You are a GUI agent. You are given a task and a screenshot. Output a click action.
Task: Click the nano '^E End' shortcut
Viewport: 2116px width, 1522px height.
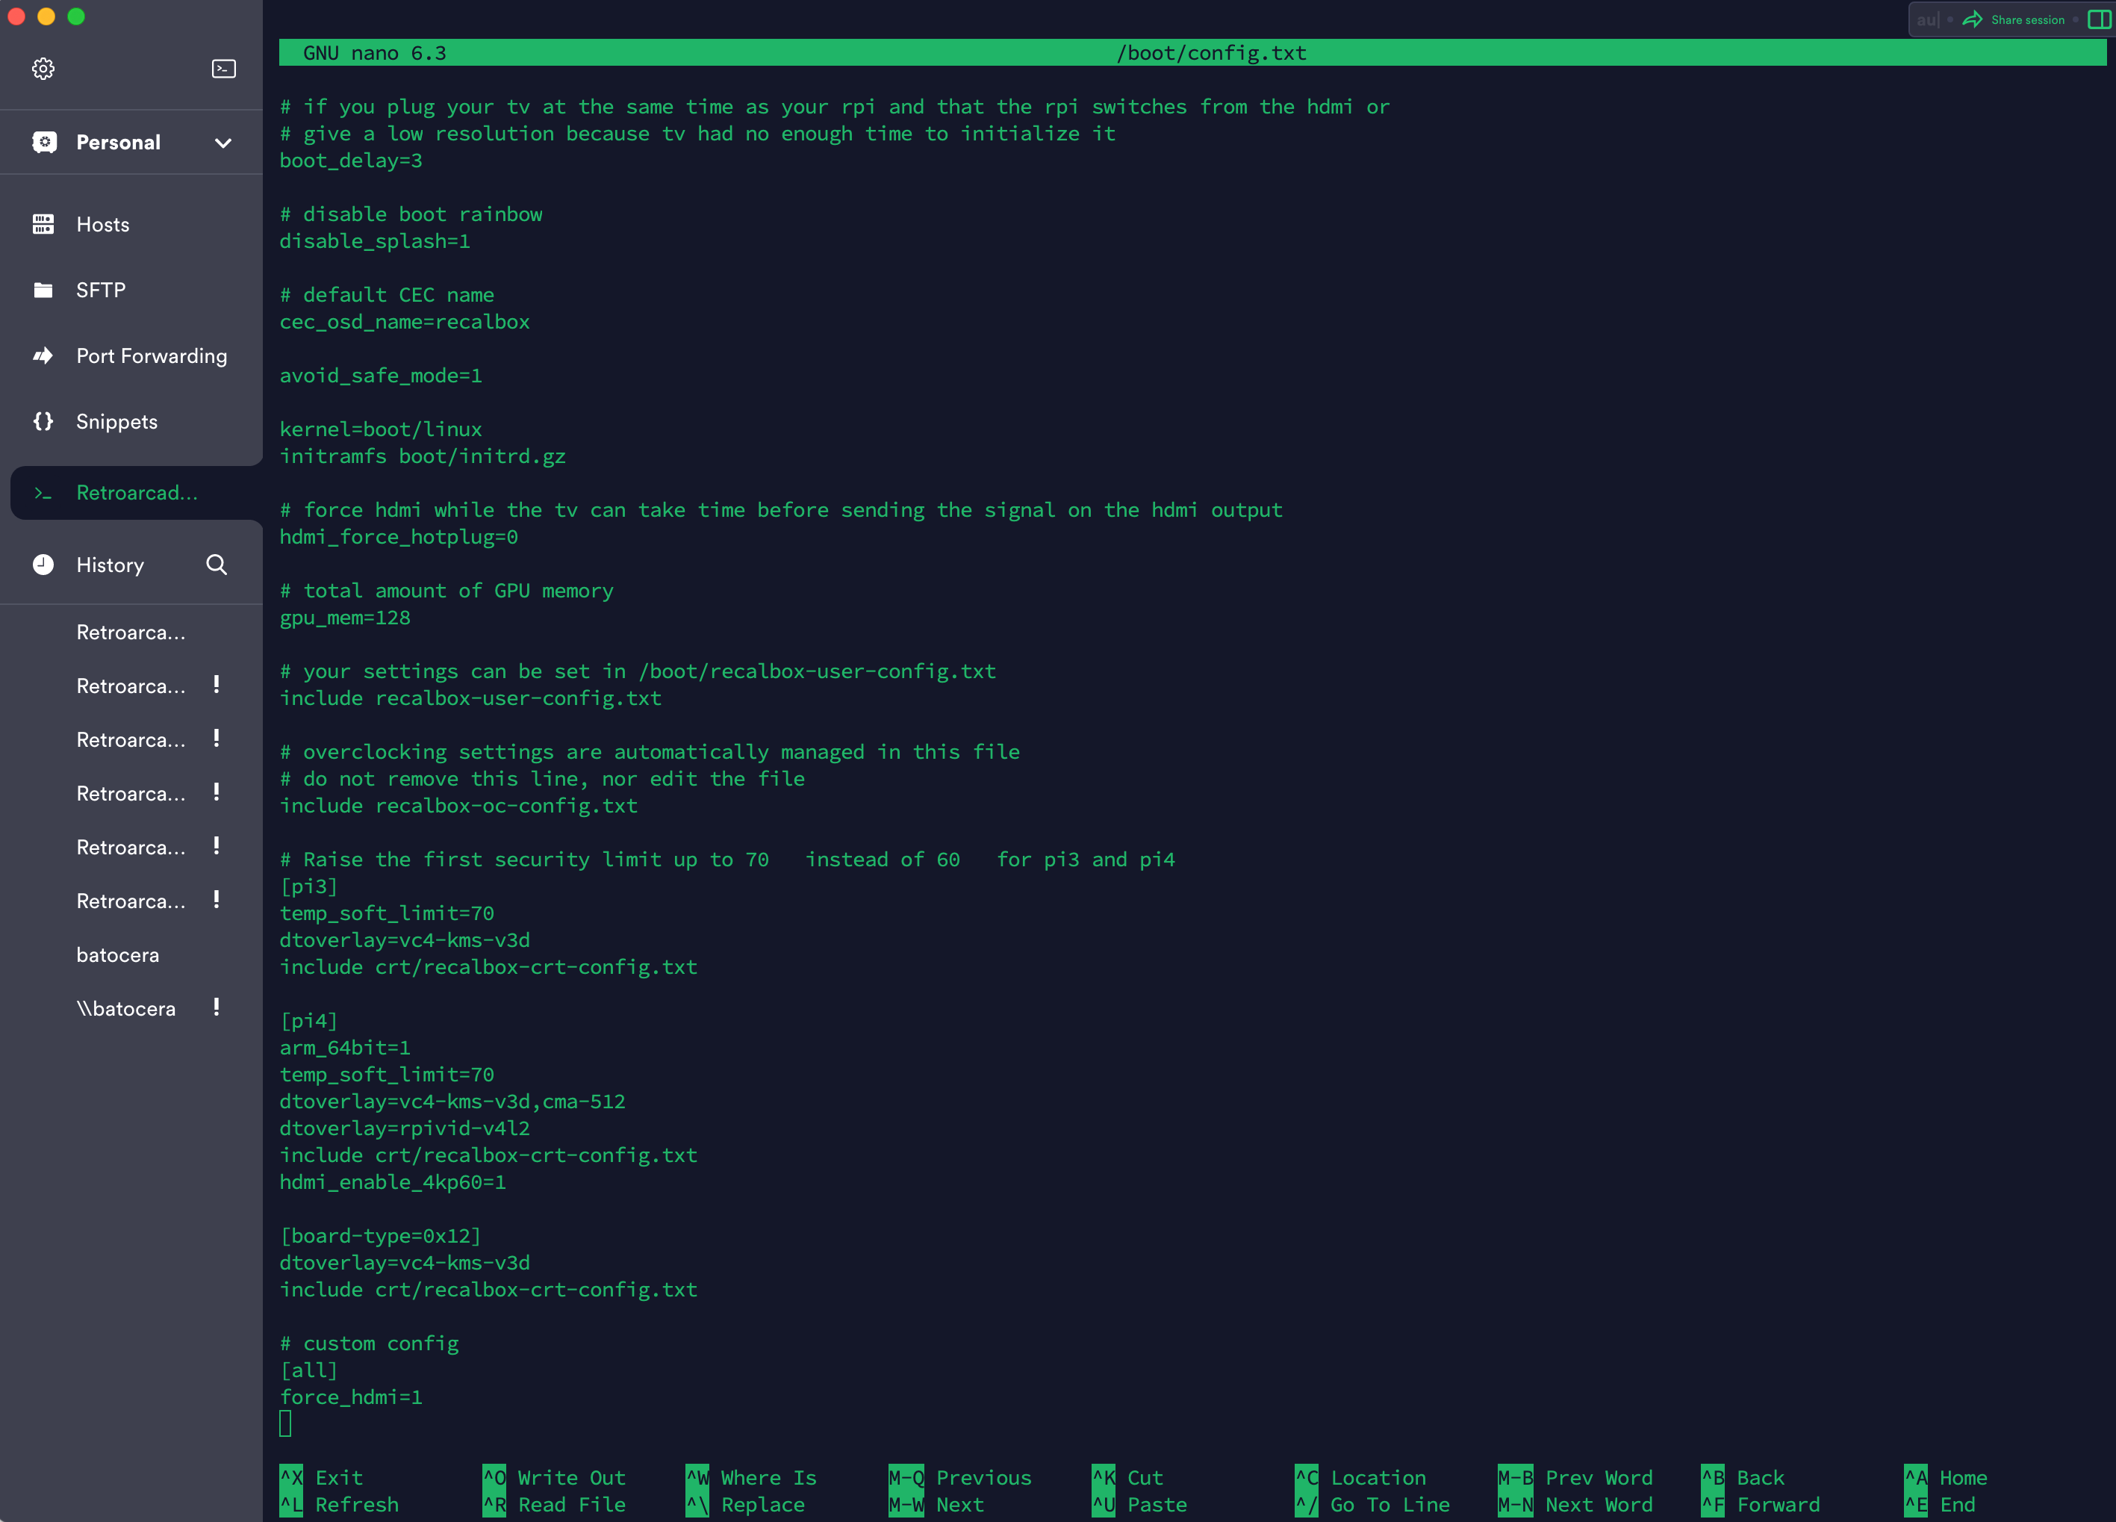point(1940,1504)
